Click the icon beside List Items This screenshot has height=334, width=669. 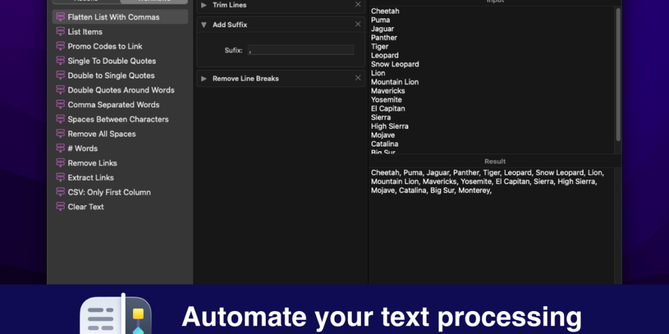(x=60, y=32)
